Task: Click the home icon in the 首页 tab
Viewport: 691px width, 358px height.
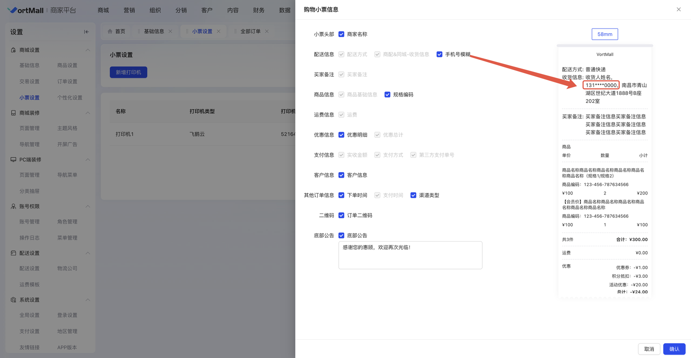Action: pos(110,31)
